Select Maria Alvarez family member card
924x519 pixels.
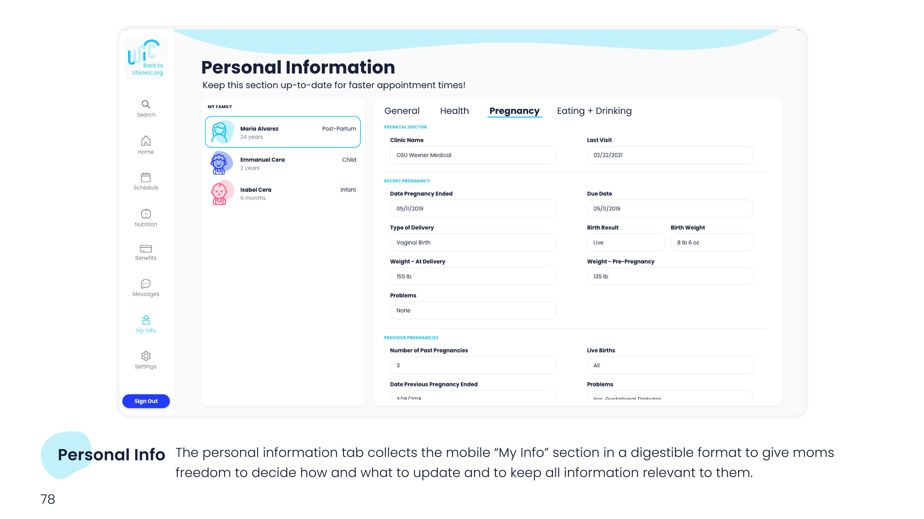tap(283, 132)
